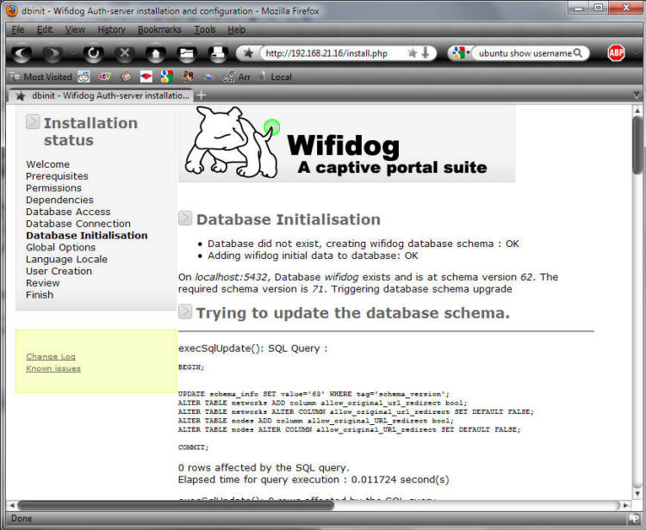The height and width of the screenshot is (530, 646).
Task: Click 'Database Connection' in the sidebar
Action: click(78, 224)
